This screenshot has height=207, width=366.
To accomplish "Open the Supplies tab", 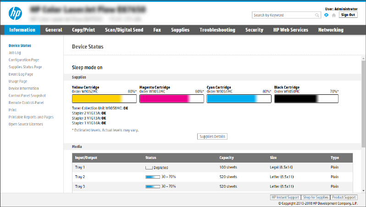I will pyautogui.click(x=180, y=30).
